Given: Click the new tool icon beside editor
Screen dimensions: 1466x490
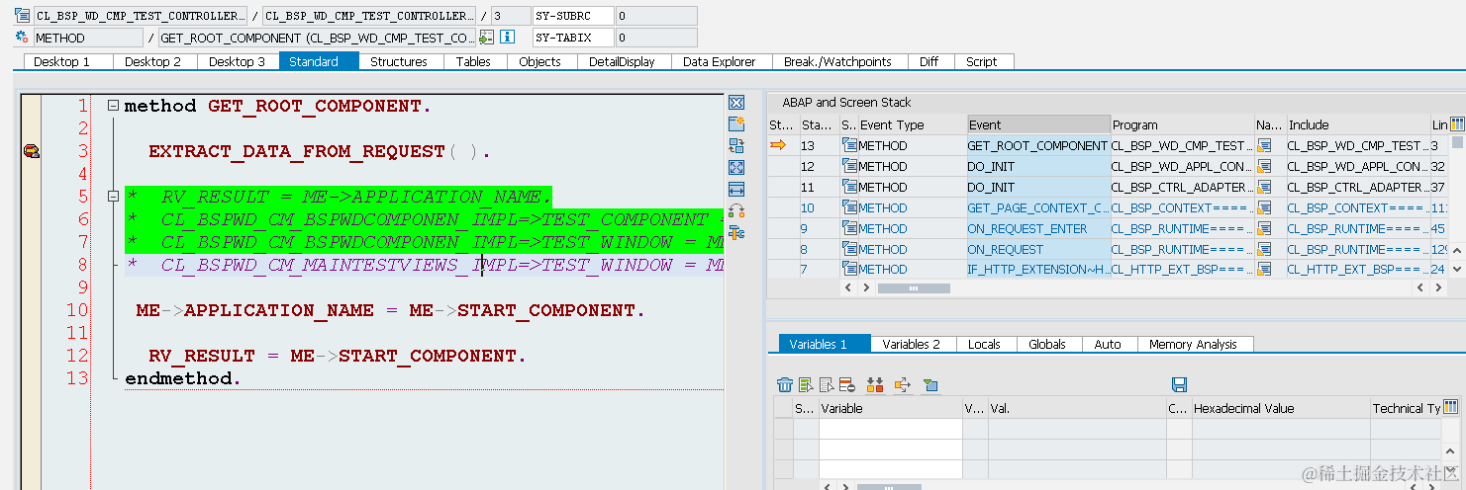Looking at the screenshot, I should click(x=735, y=123).
